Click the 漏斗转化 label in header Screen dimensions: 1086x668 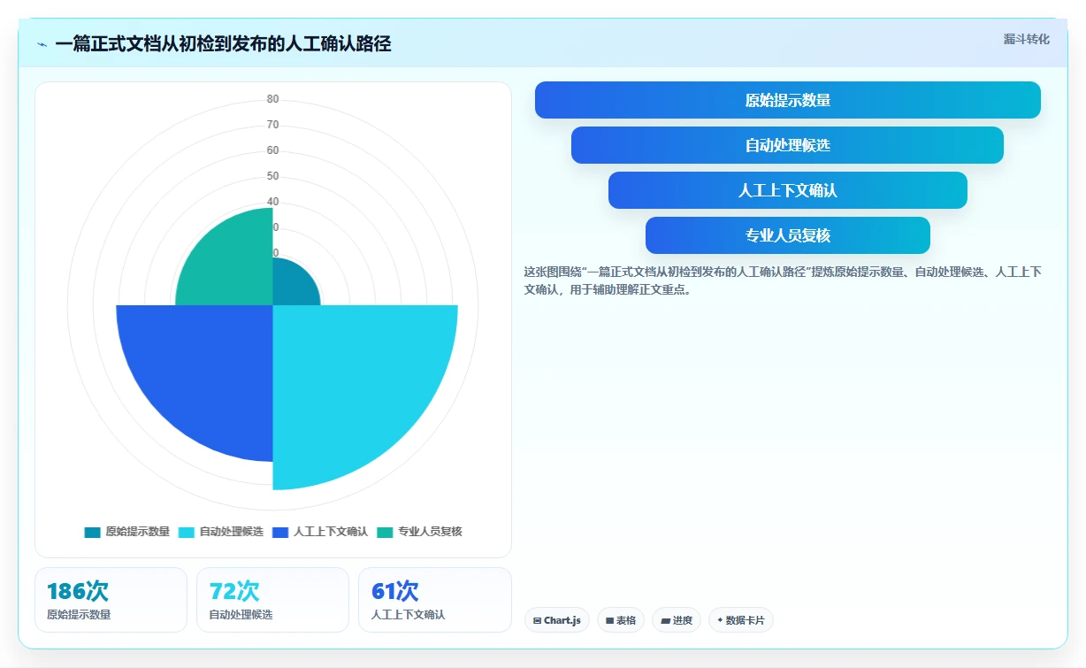(x=1027, y=40)
